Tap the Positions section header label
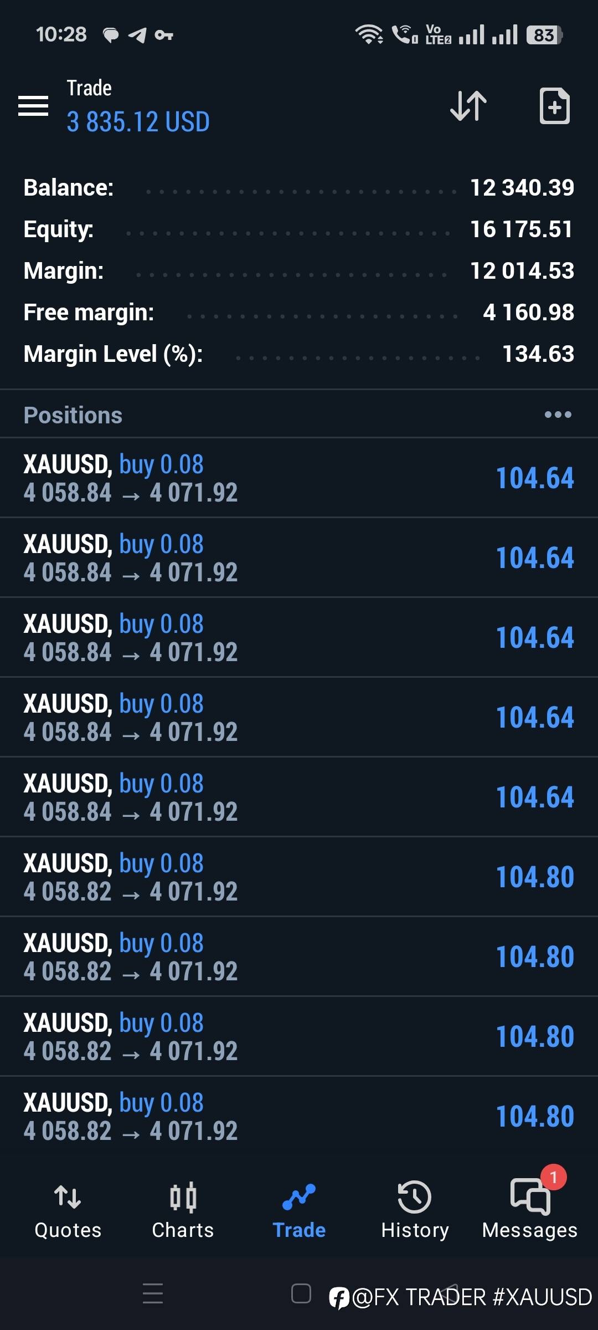Viewport: 598px width, 1330px height. tap(73, 415)
